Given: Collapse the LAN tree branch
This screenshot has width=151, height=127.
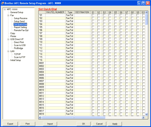Looking at the screenshot, I should click(x=8, y=51).
